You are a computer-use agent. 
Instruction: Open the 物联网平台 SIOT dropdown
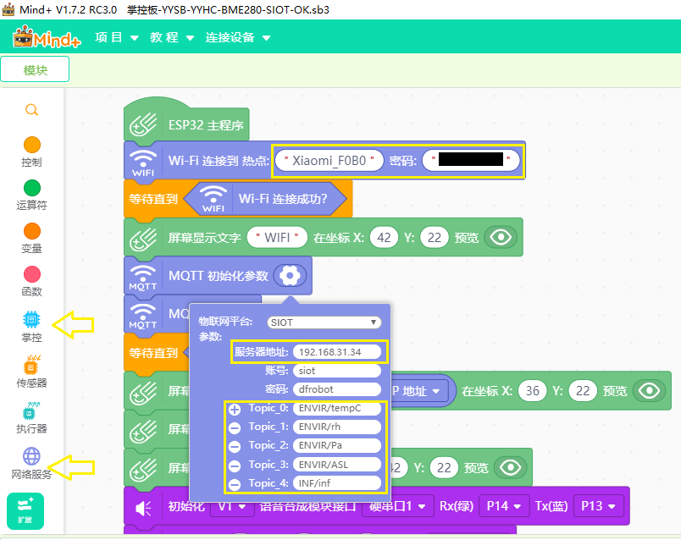[324, 322]
